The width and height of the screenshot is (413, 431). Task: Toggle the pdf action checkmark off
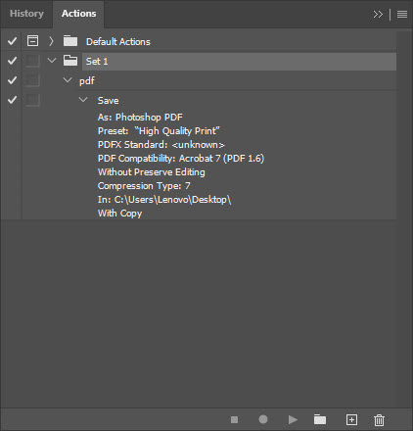point(12,80)
